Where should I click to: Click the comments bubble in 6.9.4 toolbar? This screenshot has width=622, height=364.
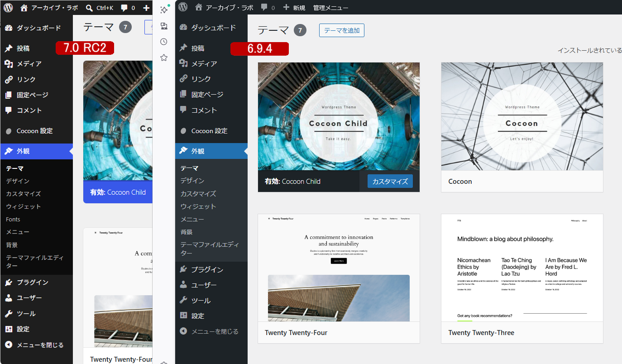point(264,8)
